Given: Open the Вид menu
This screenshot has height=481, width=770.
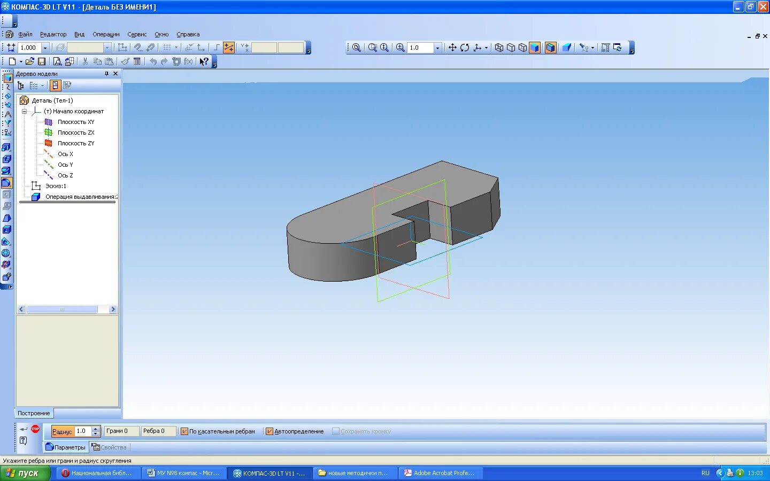Looking at the screenshot, I should (79, 34).
